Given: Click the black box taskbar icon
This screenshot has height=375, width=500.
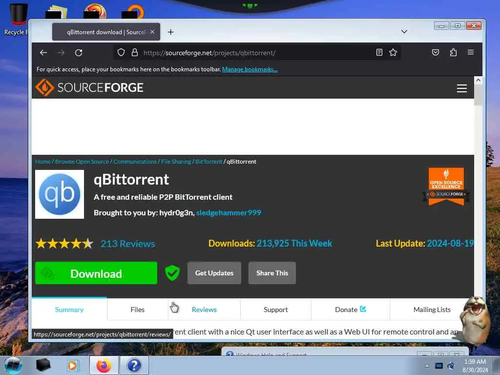Looking at the screenshot, I should [43, 365].
